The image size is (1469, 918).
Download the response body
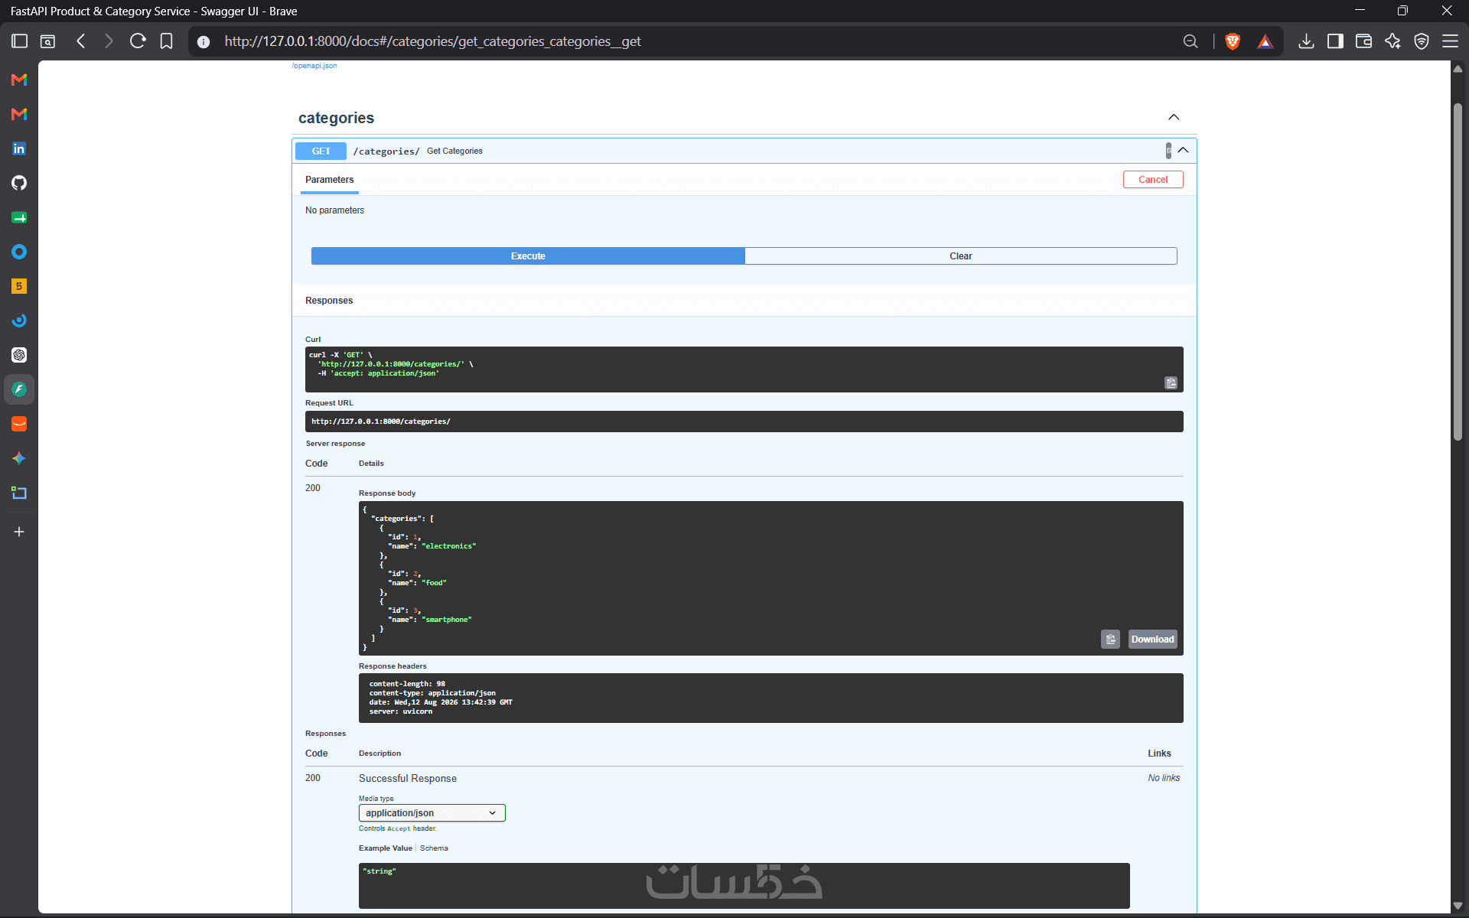(1152, 640)
